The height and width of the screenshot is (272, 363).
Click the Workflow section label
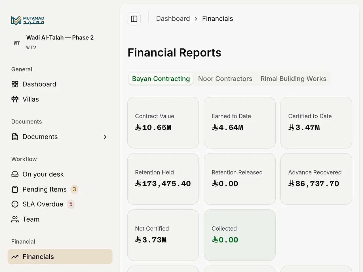[x=24, y=159]
